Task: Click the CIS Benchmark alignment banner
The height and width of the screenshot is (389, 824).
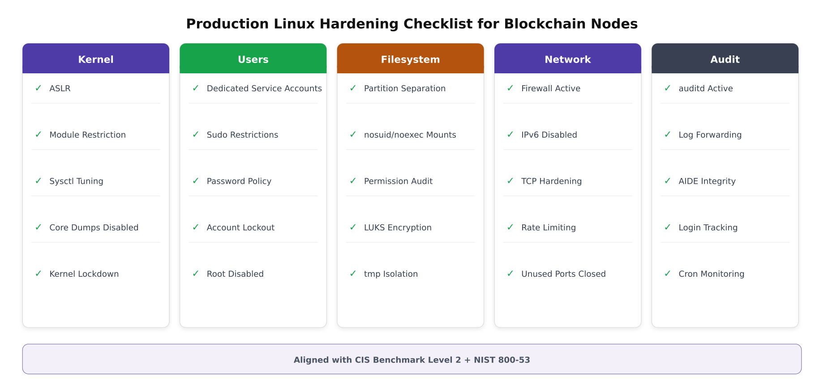Action: click(x=412, y=359)
